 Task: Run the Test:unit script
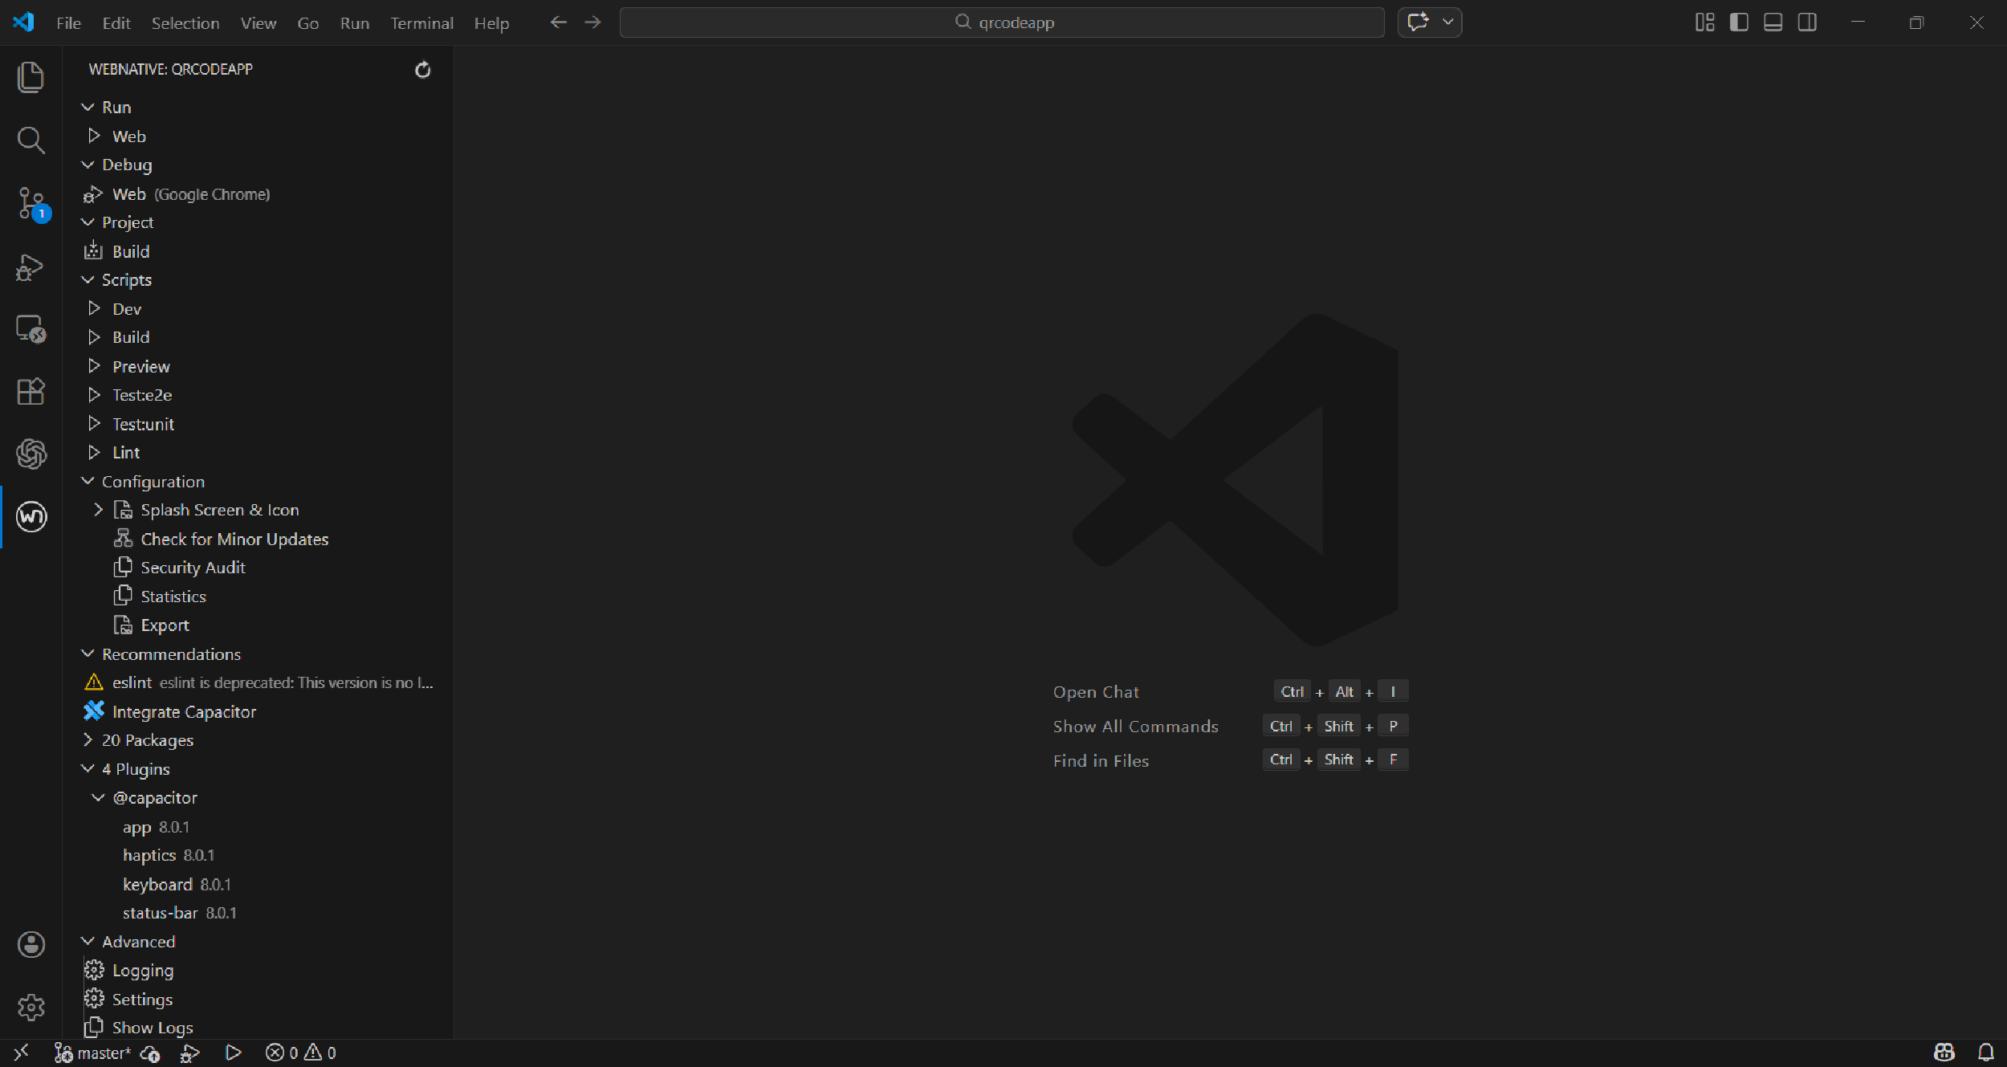(x=259, y=424)
